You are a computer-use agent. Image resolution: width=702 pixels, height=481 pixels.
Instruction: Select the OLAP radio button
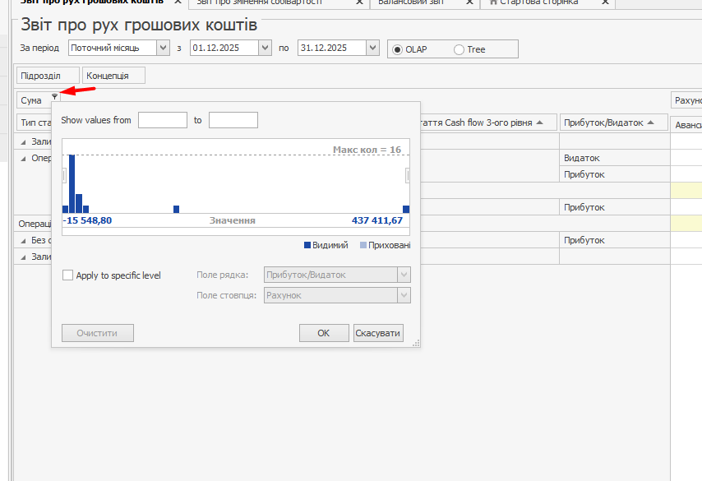398,49
